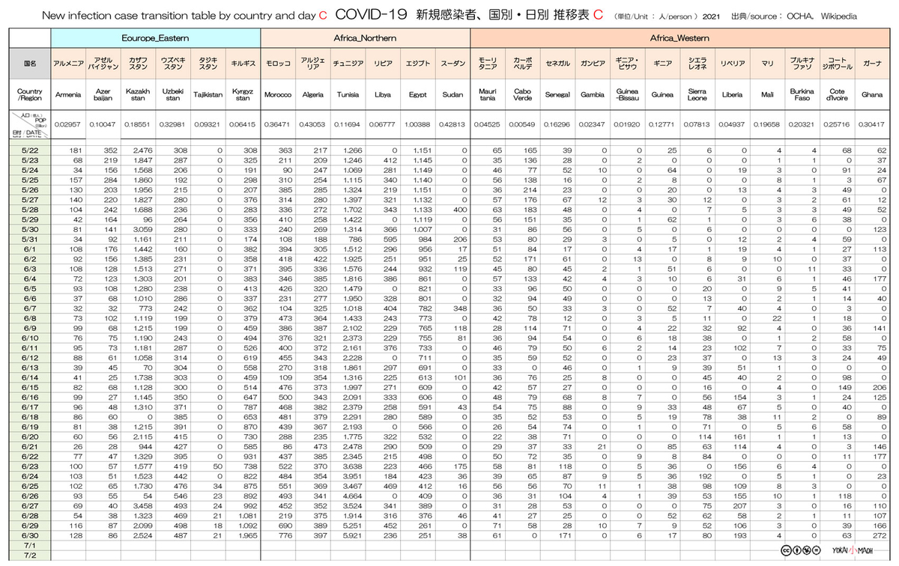The image size is (899, 566).
Task: Select the 'Mauri tania' column header
Action: tap(487, 95)
